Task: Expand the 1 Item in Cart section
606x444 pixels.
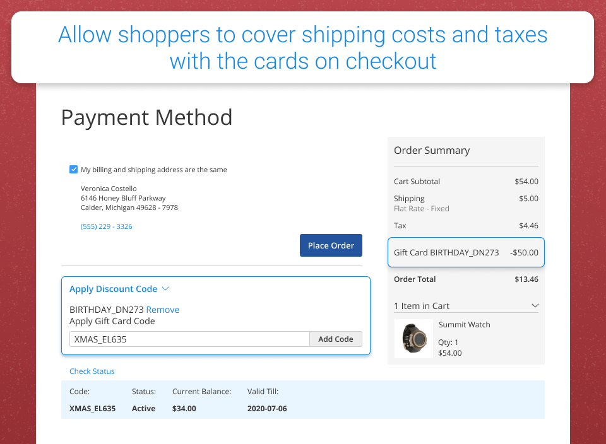Action: click(422, 306)
